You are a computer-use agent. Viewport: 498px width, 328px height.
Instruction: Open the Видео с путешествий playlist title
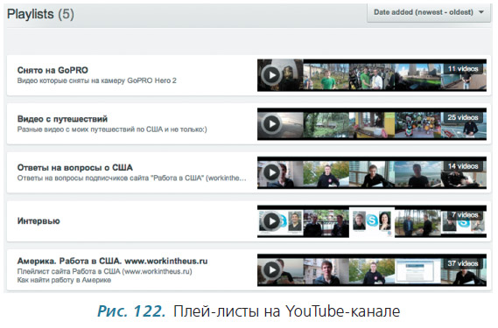[x=62, y=119]
